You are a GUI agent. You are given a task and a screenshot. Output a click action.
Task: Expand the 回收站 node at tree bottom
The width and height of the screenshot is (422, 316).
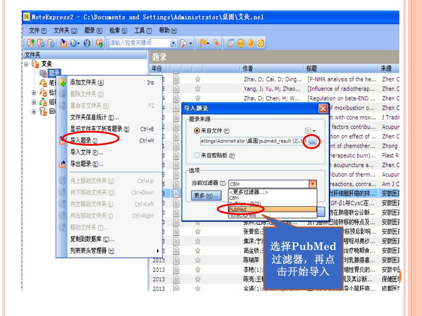click(x=34, y=111)
